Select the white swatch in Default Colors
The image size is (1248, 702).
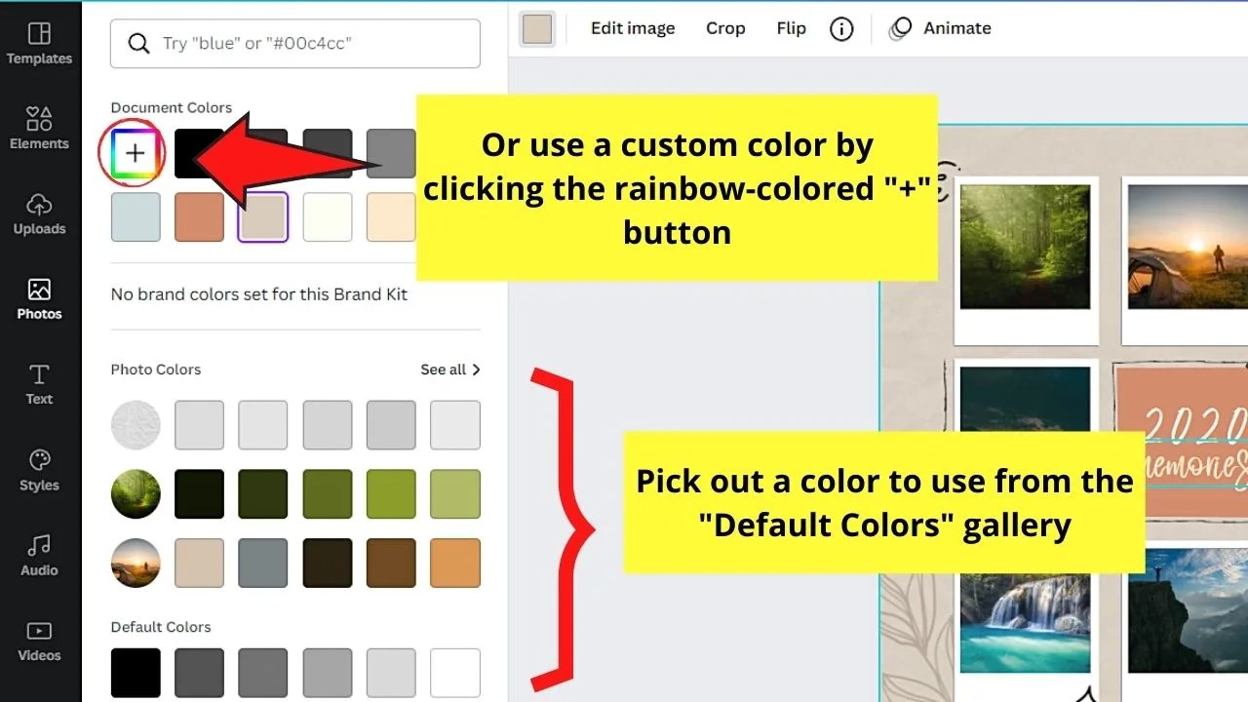tap(454, 673)
